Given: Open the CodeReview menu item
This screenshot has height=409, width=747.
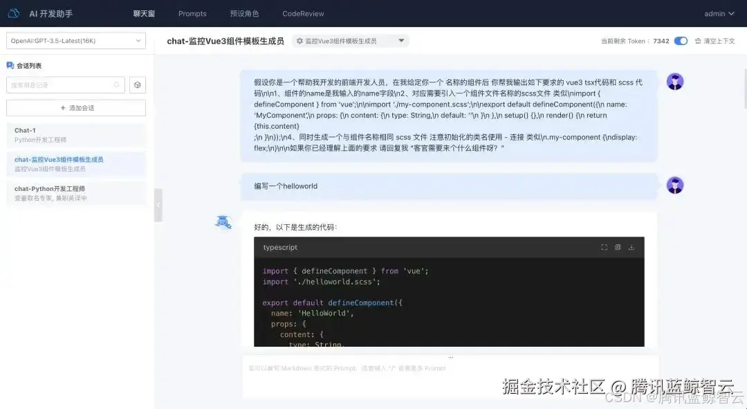Looking at the screenshot, I should pos(303,12).
